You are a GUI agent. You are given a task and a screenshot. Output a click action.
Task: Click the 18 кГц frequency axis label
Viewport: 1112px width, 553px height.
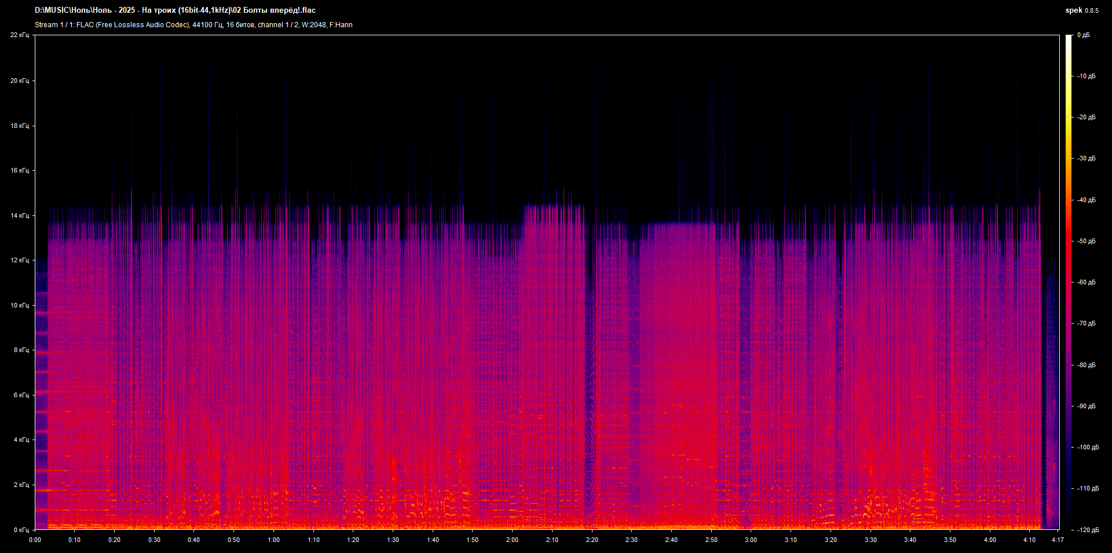click(x=20, y=126)
